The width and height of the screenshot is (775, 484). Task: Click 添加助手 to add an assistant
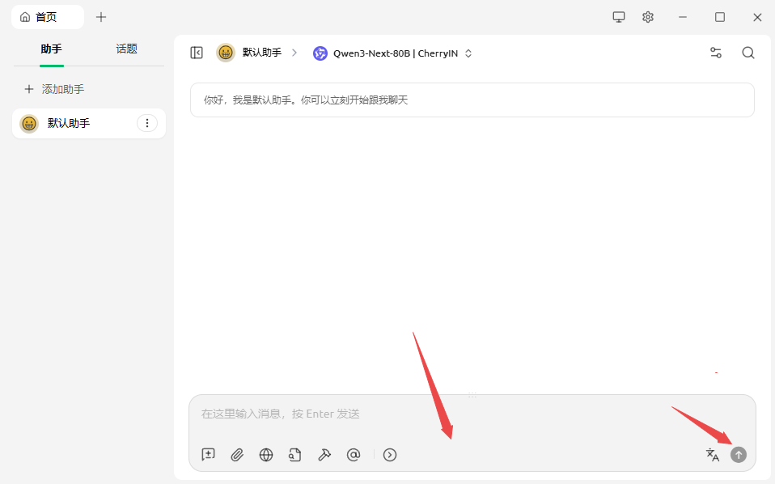[x=54, y=89]
